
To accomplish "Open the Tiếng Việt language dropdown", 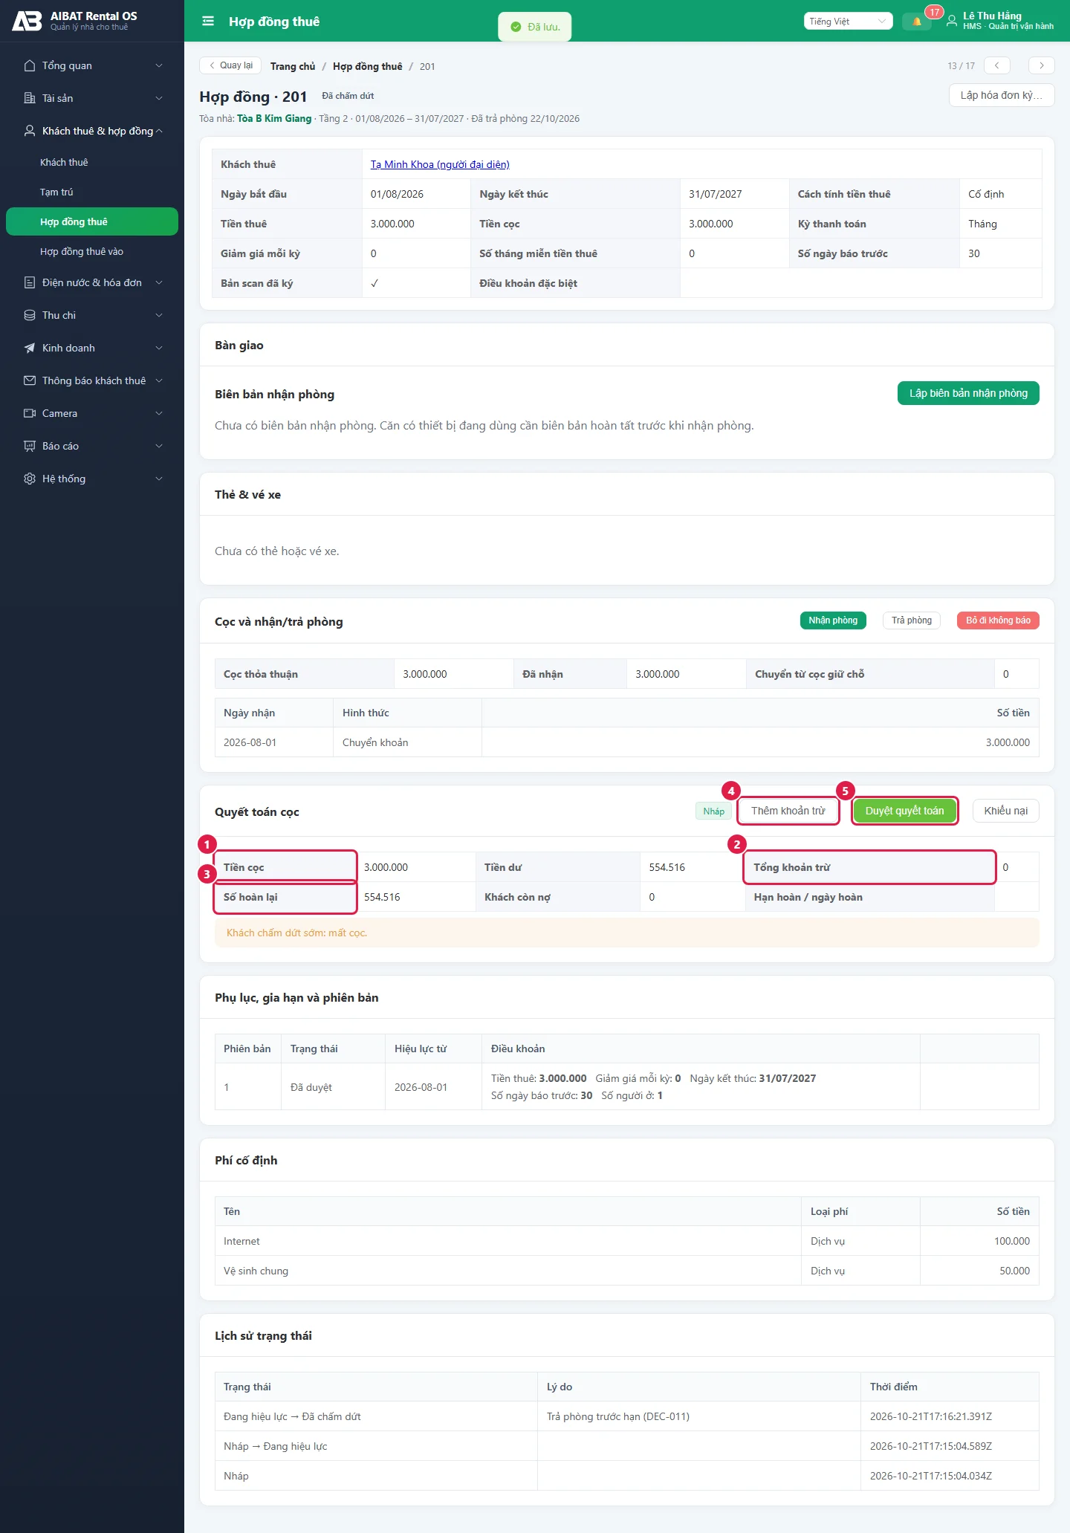I will (848, 22).
